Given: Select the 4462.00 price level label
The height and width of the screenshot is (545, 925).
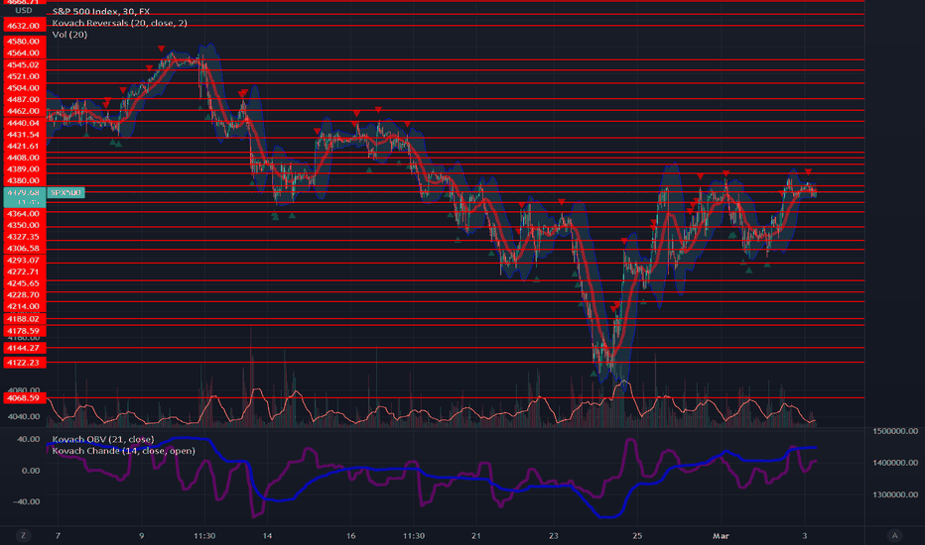Looking at the screenshot, I should coord(24,111).
